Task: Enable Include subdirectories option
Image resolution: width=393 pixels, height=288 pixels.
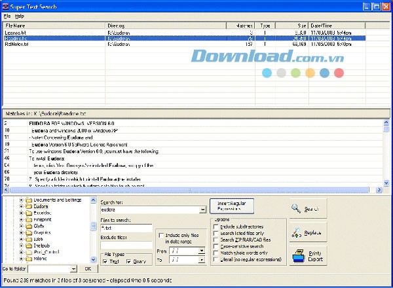Action: (216, 226)
